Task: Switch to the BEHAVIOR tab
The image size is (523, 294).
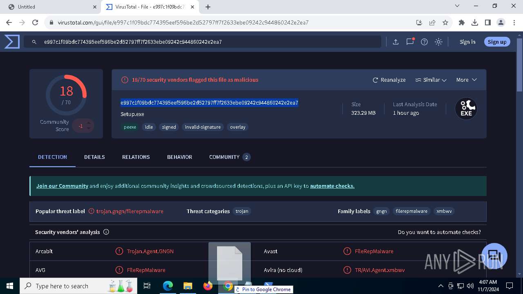Action: pos(179,157)
